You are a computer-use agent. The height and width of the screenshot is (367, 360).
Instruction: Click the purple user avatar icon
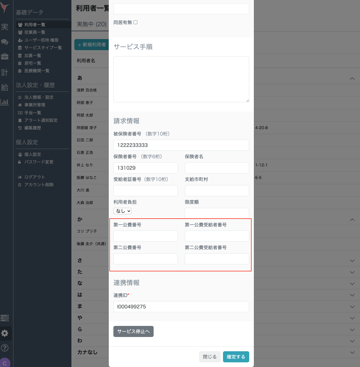click(5, 363)
